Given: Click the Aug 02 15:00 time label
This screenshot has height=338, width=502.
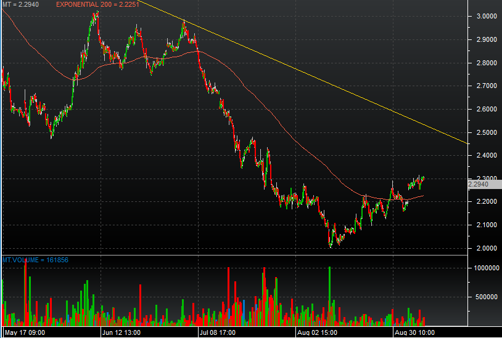Looking at the screenshot, I should [316, 332].
